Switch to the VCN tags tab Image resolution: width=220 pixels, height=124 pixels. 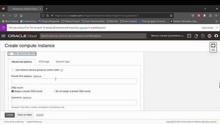click(44, 62)
